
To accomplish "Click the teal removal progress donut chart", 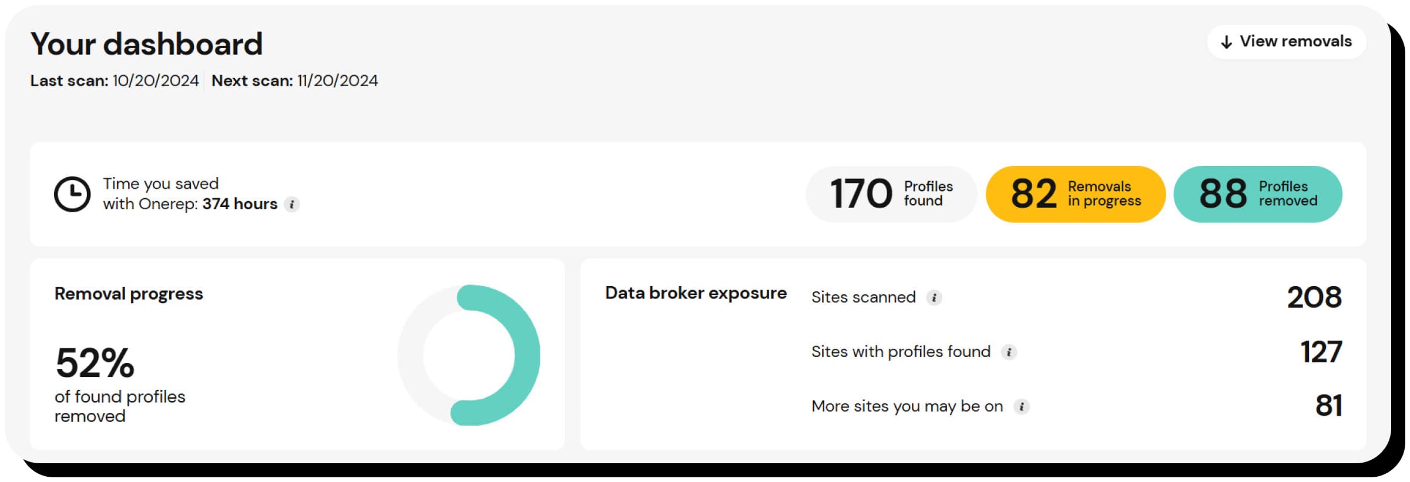I will (469, 355).
